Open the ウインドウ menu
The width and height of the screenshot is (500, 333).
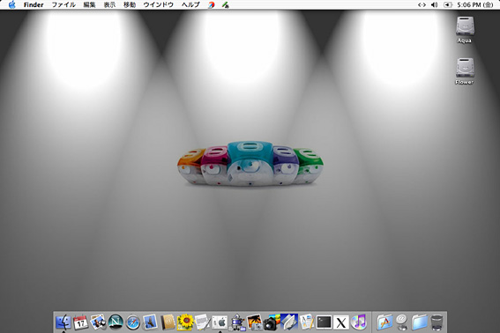point(158,4)
